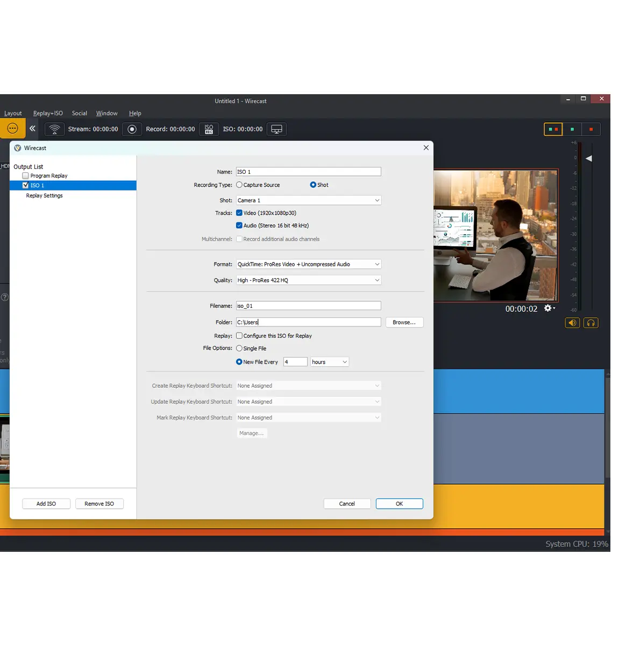Toggle the ISO REC recording icon

tap(209, 129)
